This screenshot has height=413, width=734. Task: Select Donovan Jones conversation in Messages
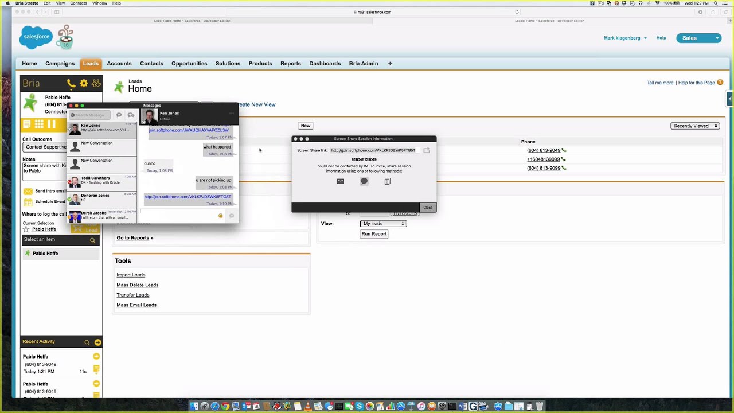pos(102,198)
